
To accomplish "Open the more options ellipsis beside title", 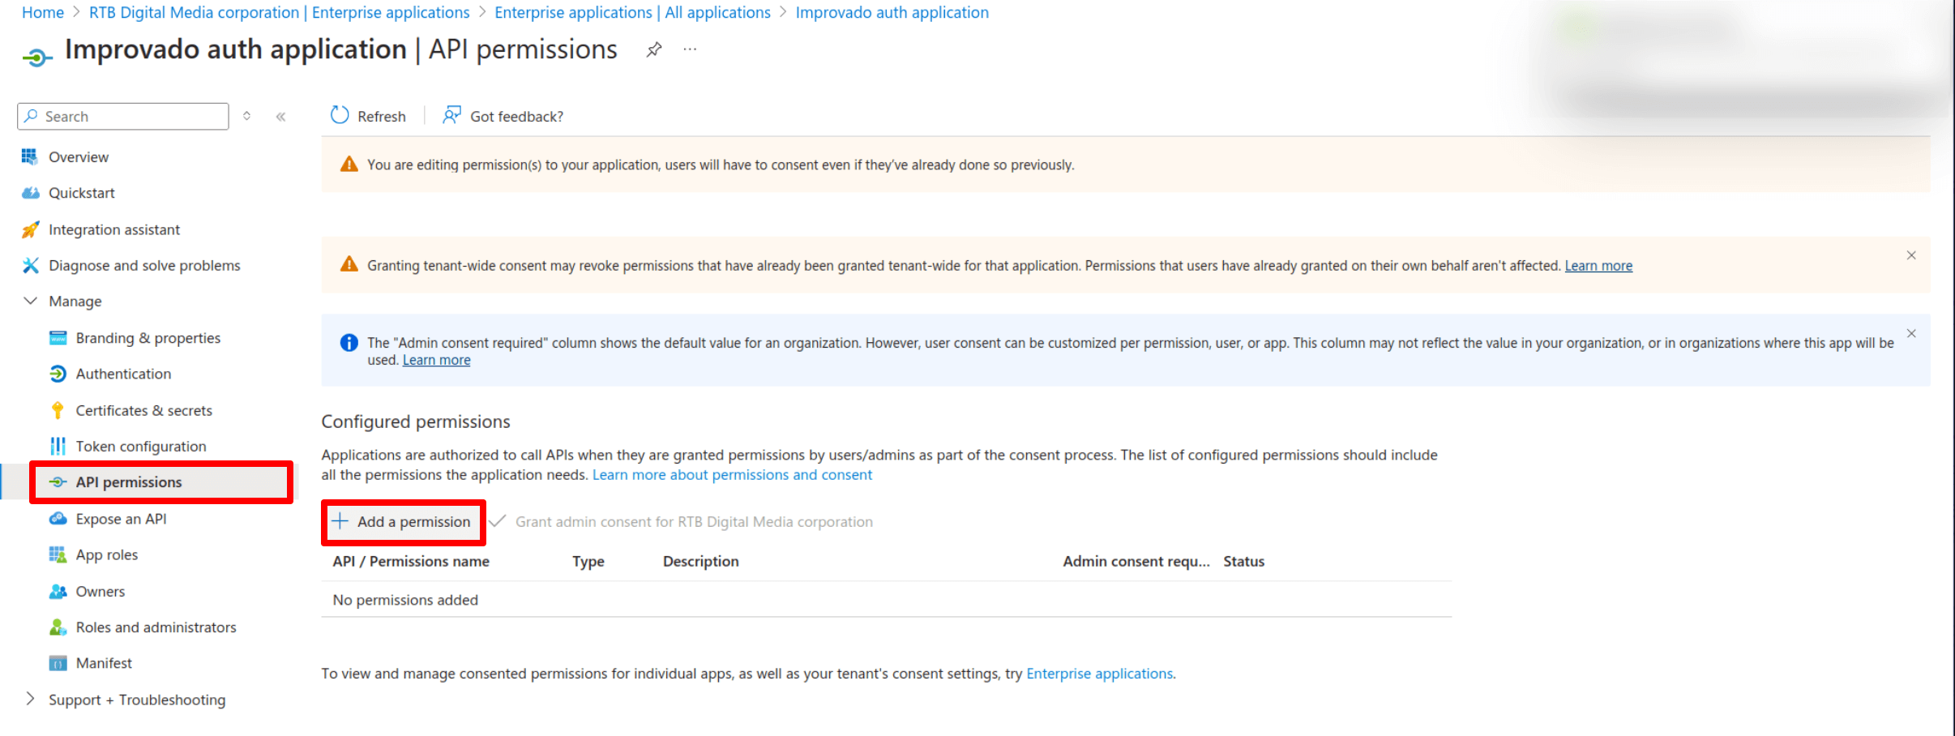I will click(x=690, y=49).
